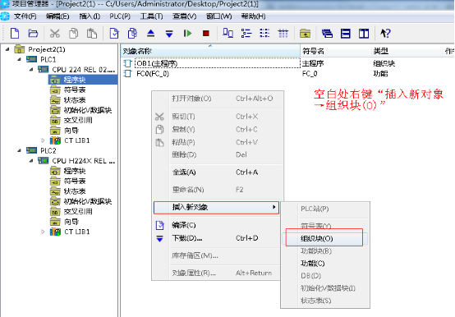455x317 pixels.
Task: Click the Compile document-check toolbar icon
Action: click(114, 34)
